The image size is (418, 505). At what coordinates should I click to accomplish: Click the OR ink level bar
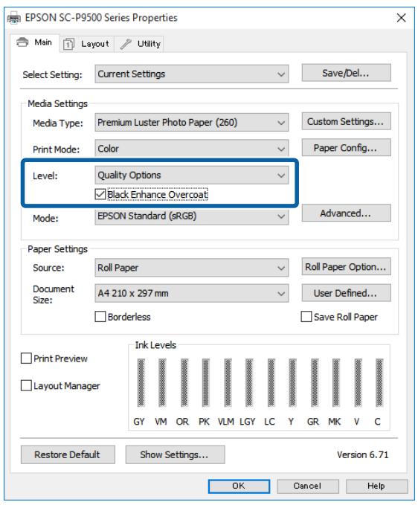(x=184, y=382)
